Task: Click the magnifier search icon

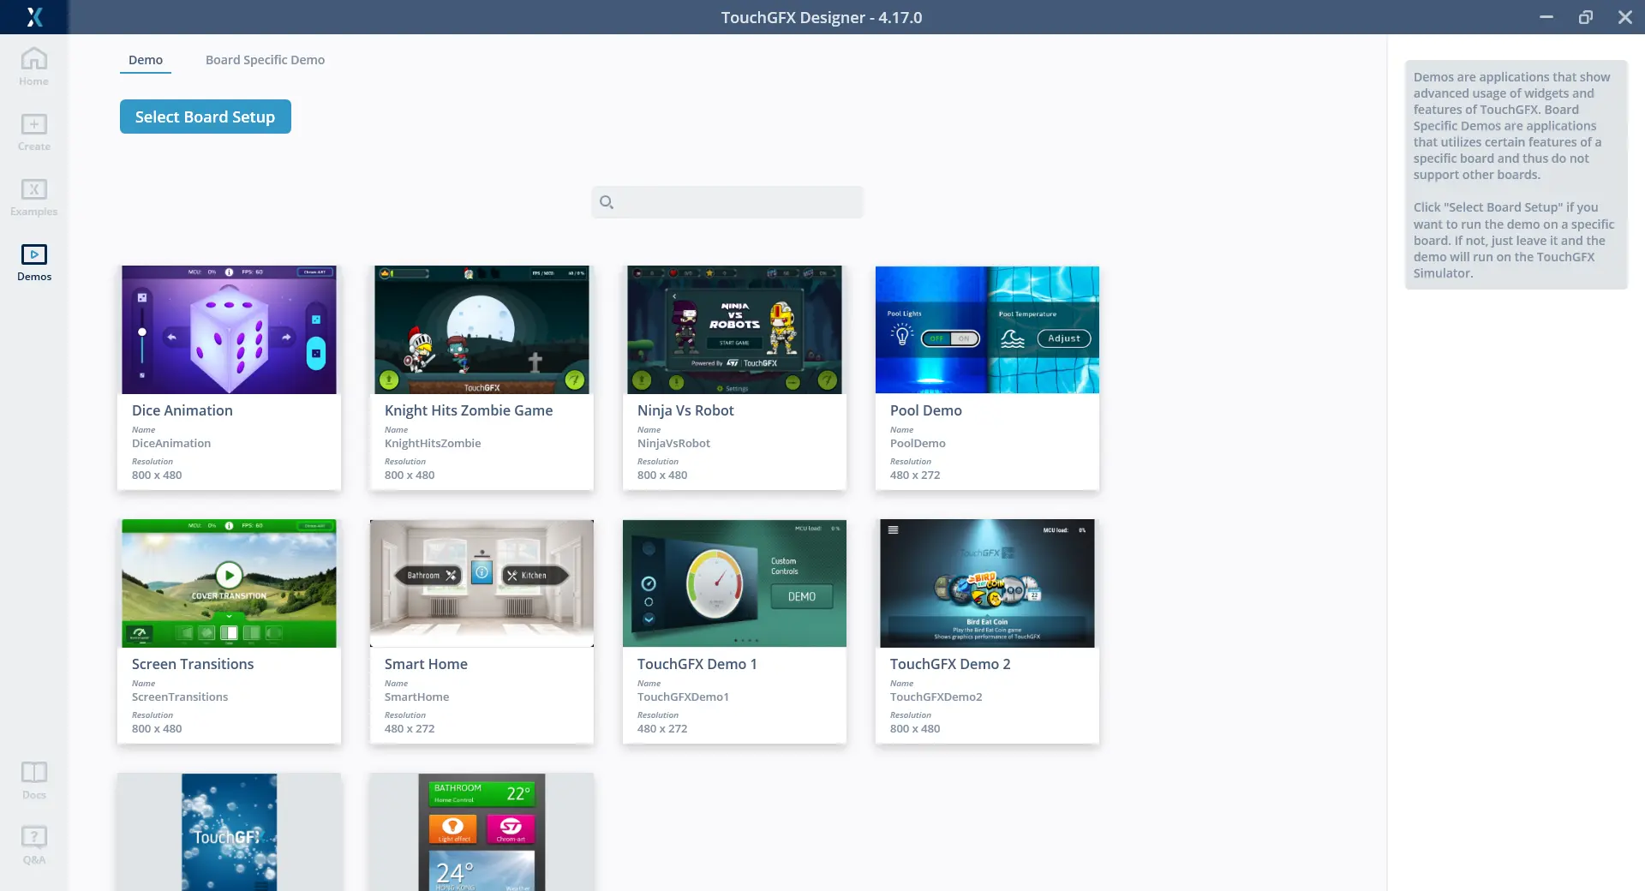Action: 607,202
